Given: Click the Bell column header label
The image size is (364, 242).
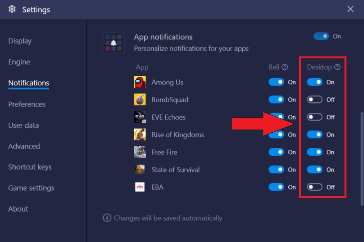Looking at the screenshot, I should pyautogui.click(x=274, y=67).
